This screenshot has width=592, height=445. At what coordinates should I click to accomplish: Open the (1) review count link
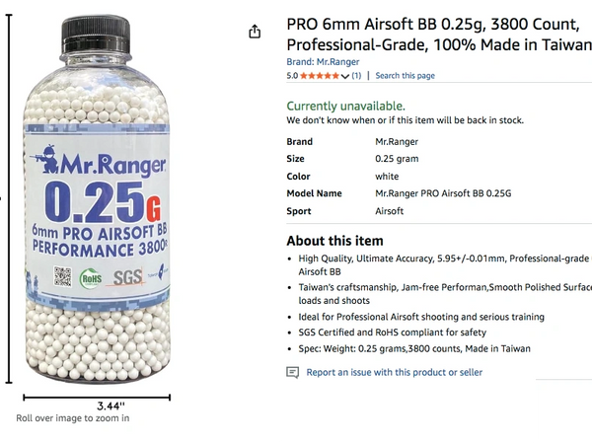pos(356,76)
